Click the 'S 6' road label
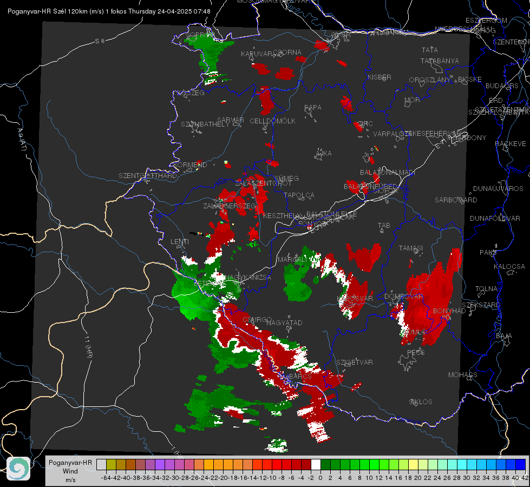Screen dimensions: 530x487 (x=100, y=41)
